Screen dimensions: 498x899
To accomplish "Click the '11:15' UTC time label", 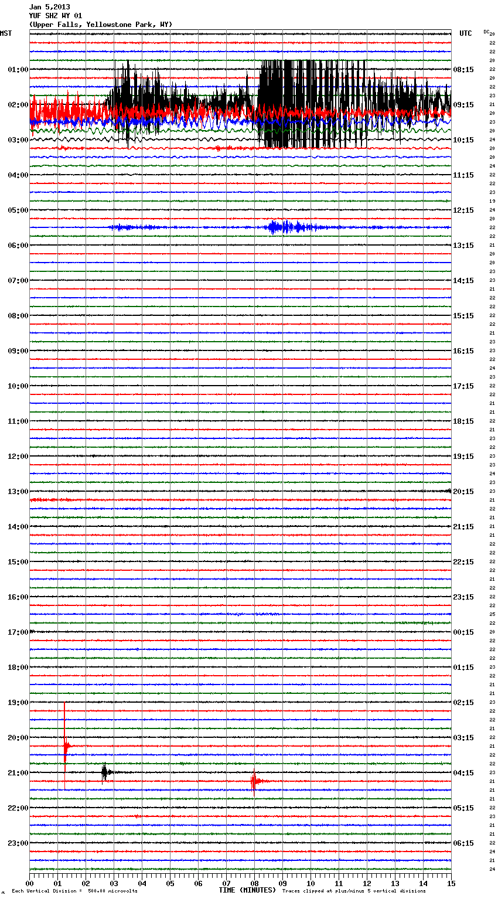I will (463, 175).
